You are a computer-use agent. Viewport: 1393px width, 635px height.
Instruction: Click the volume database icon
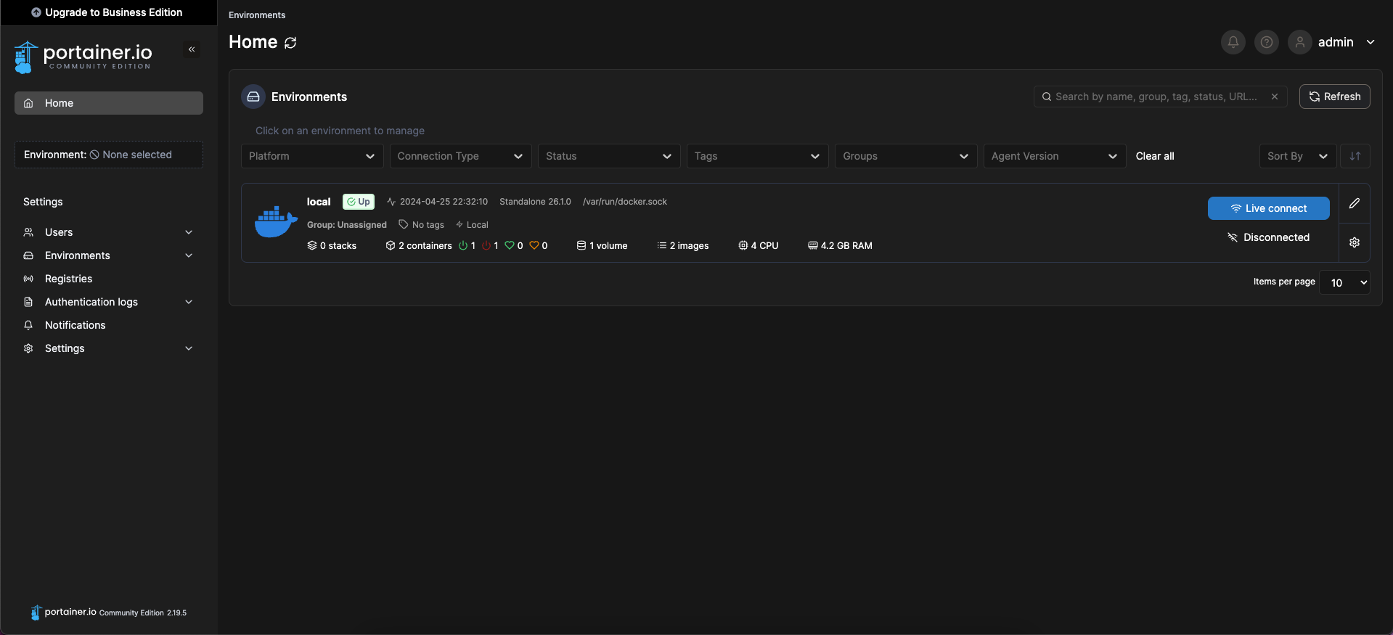coord(581,245)
